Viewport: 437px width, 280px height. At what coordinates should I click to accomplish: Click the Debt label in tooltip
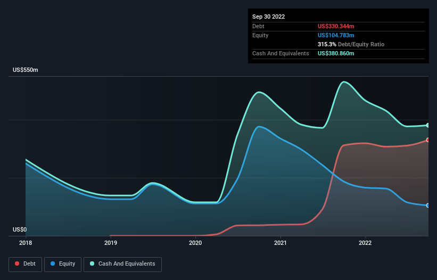coord(258,26)
